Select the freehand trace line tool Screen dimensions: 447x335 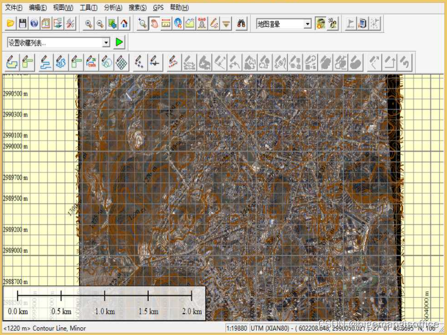(x=61, y=62)
